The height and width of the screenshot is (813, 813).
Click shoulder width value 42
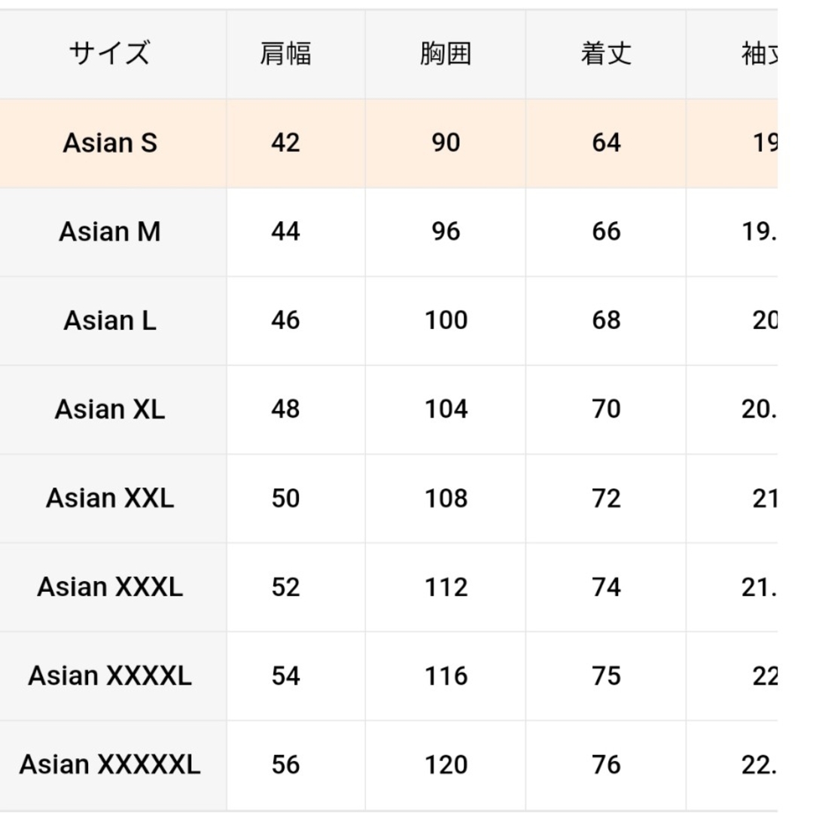[286, 143]
